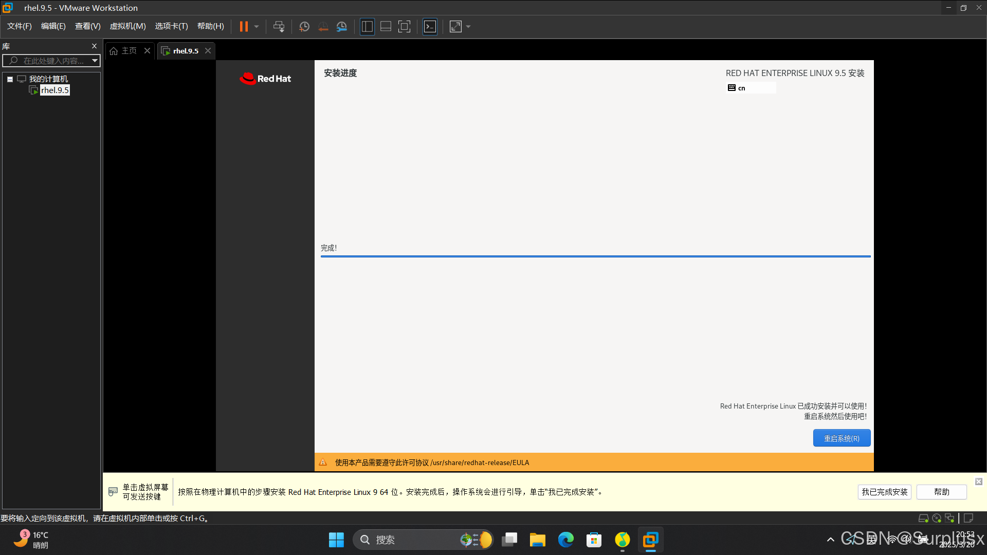
Task: Enter full screen mode icon
Action: click(405, 26)
